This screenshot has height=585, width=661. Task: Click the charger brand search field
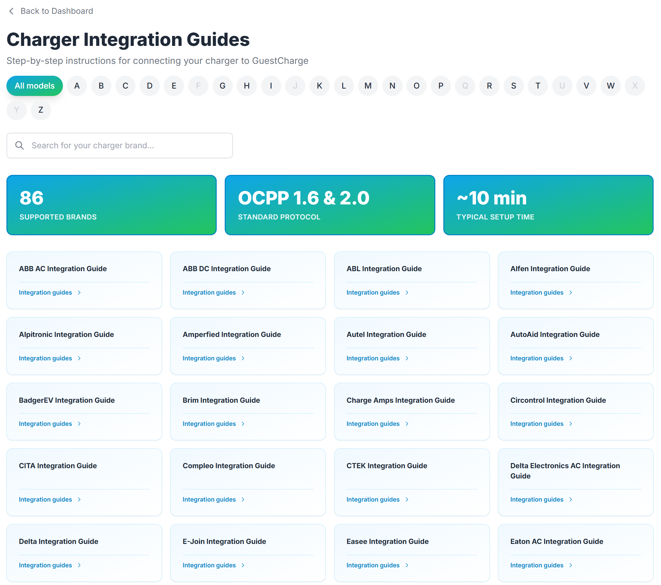(x=120, y=145)
